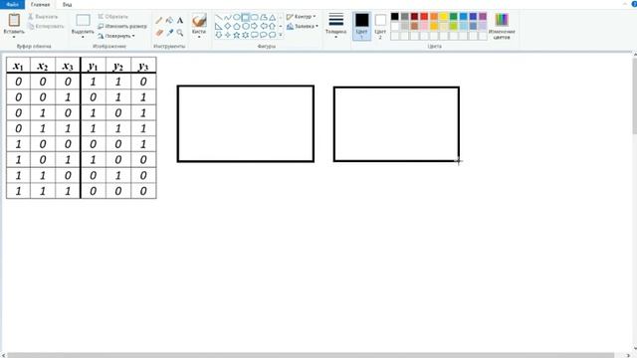Image resolution: width=637 pixels, height=358 pixels.
Task: Choose the Up arrow shape
Action: (272, 26)
